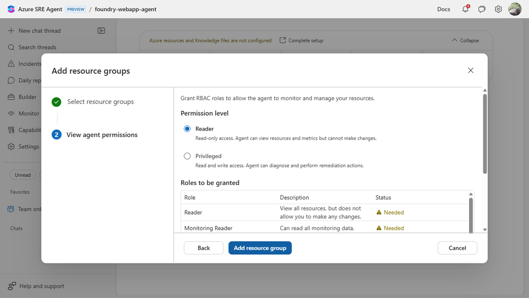Click the Monitor eye icon

[11, 113]
